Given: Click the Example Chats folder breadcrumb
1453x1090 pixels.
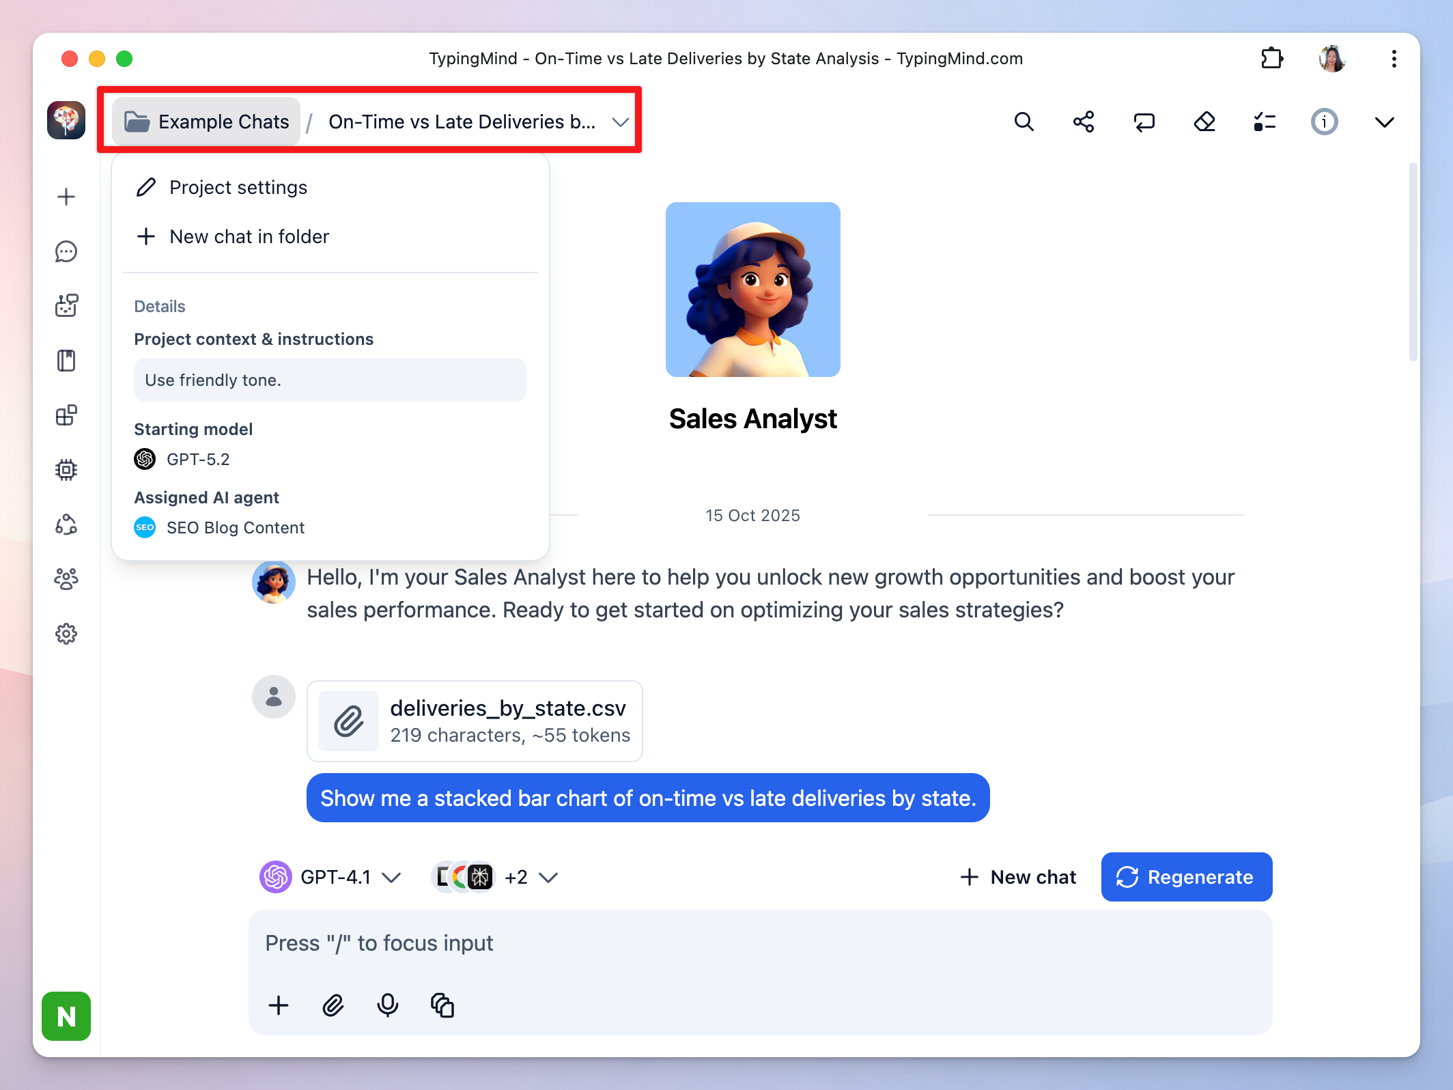Looking at the screenshot, I should point(206,122).
